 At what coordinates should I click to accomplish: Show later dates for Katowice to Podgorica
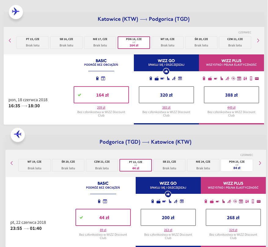(x=258, y=41)
